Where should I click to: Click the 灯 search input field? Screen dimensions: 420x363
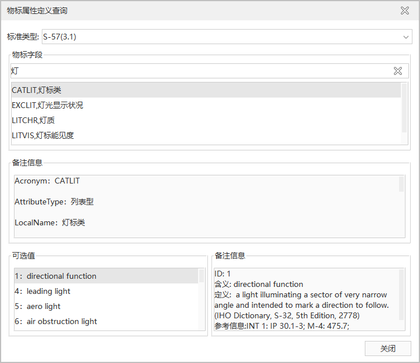coord(198,71)
